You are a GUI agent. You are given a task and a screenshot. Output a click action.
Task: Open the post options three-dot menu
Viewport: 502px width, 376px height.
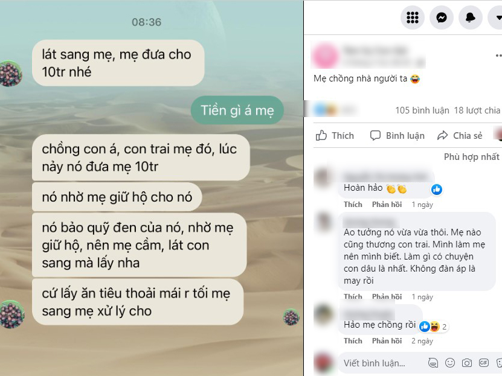[x=498, y=56]
